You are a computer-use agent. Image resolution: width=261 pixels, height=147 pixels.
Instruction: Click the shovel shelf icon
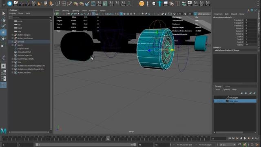coord(87,3)
